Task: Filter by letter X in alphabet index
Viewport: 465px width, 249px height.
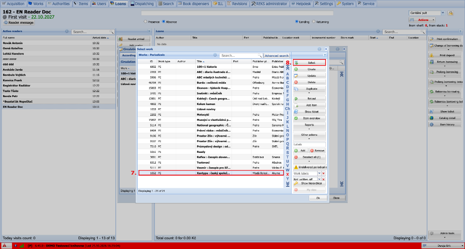Action: (x=287, y=174)
